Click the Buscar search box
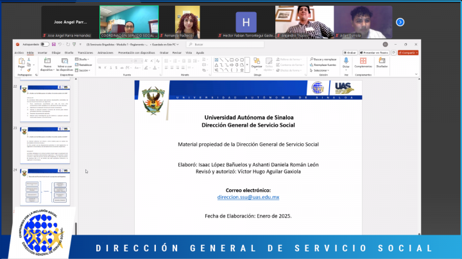The width and height of the screenshot is (462, 259). coord(225,44)
